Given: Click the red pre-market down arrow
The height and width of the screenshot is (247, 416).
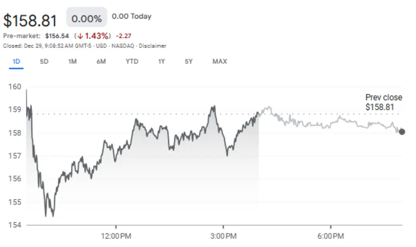Looking at the screenshot, I should [80, 36].
